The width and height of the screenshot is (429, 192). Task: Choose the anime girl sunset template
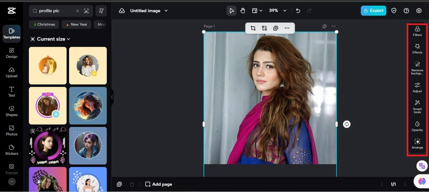point(88,106)
